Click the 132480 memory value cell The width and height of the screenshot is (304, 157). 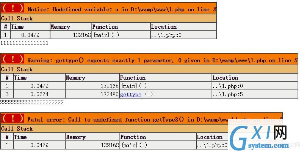tap(92, 94)
